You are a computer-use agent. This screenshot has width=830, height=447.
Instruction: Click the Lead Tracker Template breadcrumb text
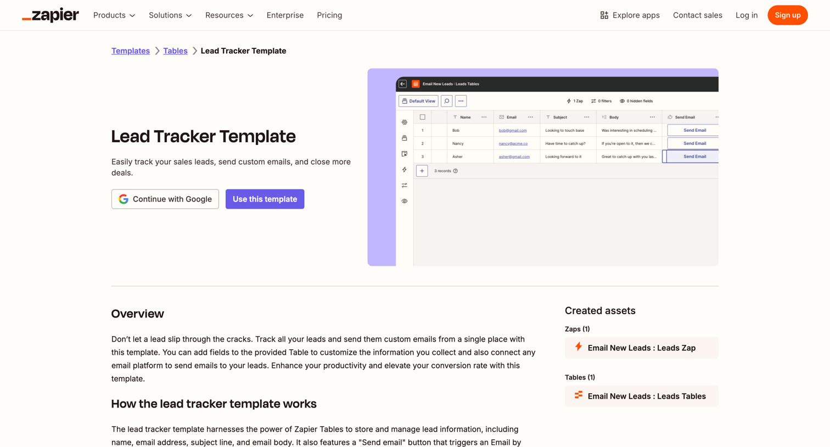243,51
